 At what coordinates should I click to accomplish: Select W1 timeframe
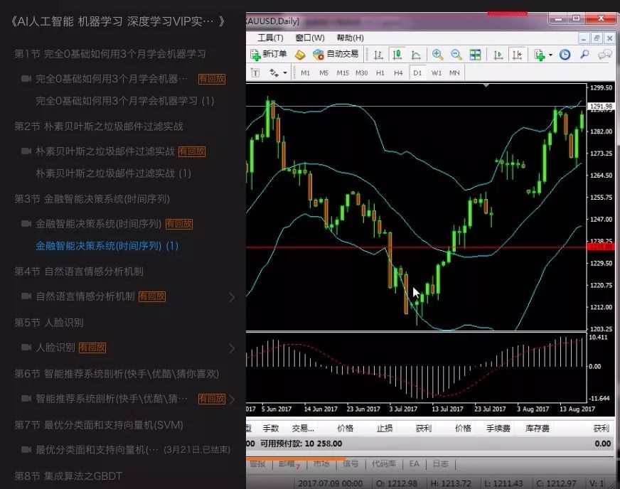[436, 72]
